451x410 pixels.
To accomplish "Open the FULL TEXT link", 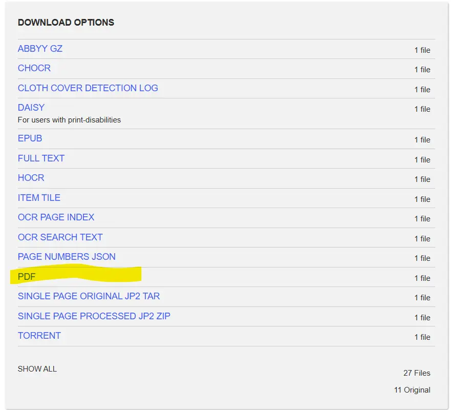I will [41, 158].
